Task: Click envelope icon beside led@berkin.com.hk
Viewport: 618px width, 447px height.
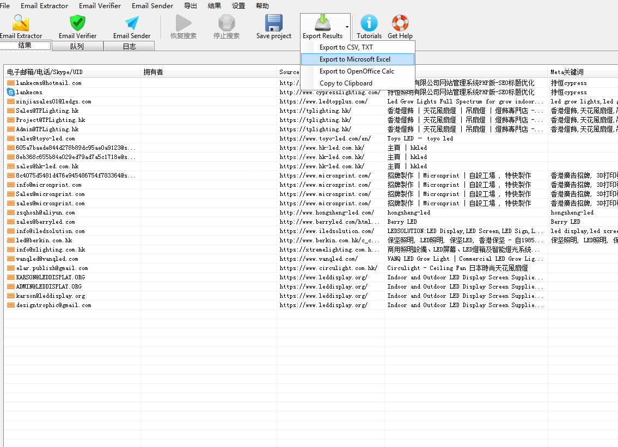Action: [11, 241]
